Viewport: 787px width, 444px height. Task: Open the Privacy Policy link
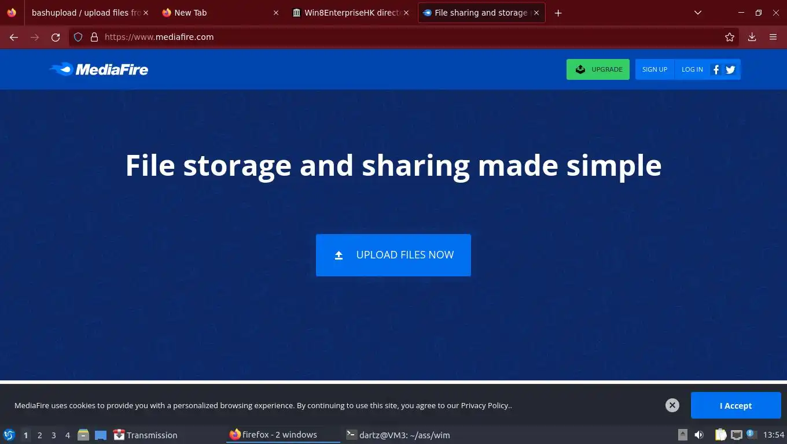point(485,405)
